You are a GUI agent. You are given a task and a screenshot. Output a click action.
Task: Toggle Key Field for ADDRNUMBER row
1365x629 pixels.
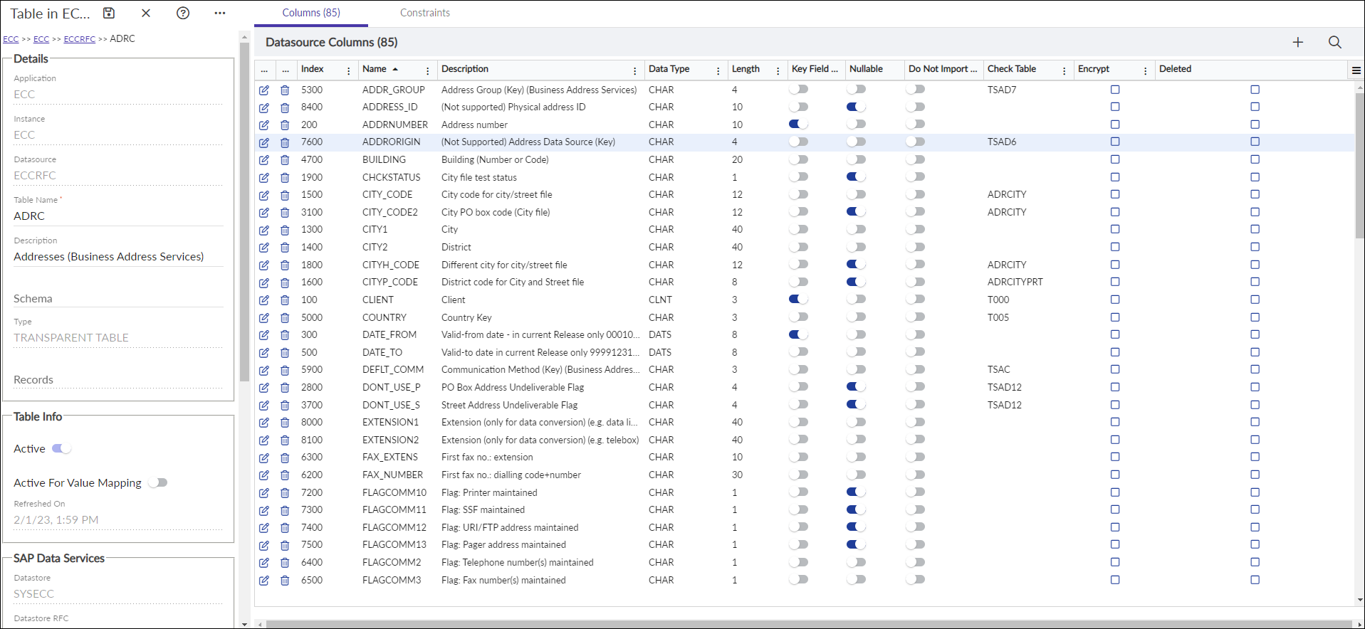798,124
